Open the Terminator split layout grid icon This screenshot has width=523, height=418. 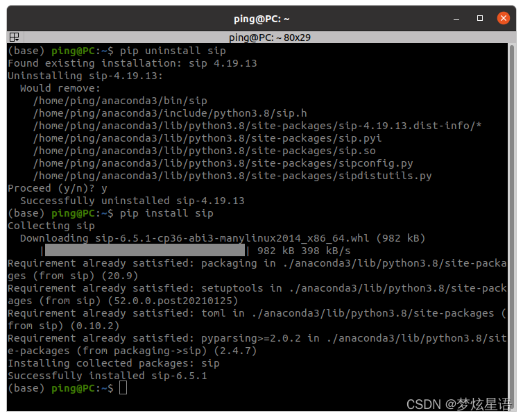point(15,37)
